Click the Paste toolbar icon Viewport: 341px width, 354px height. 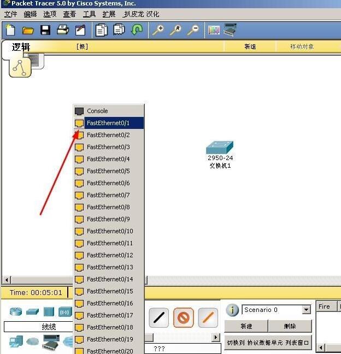pyautogui.click(x=119, y=29)
